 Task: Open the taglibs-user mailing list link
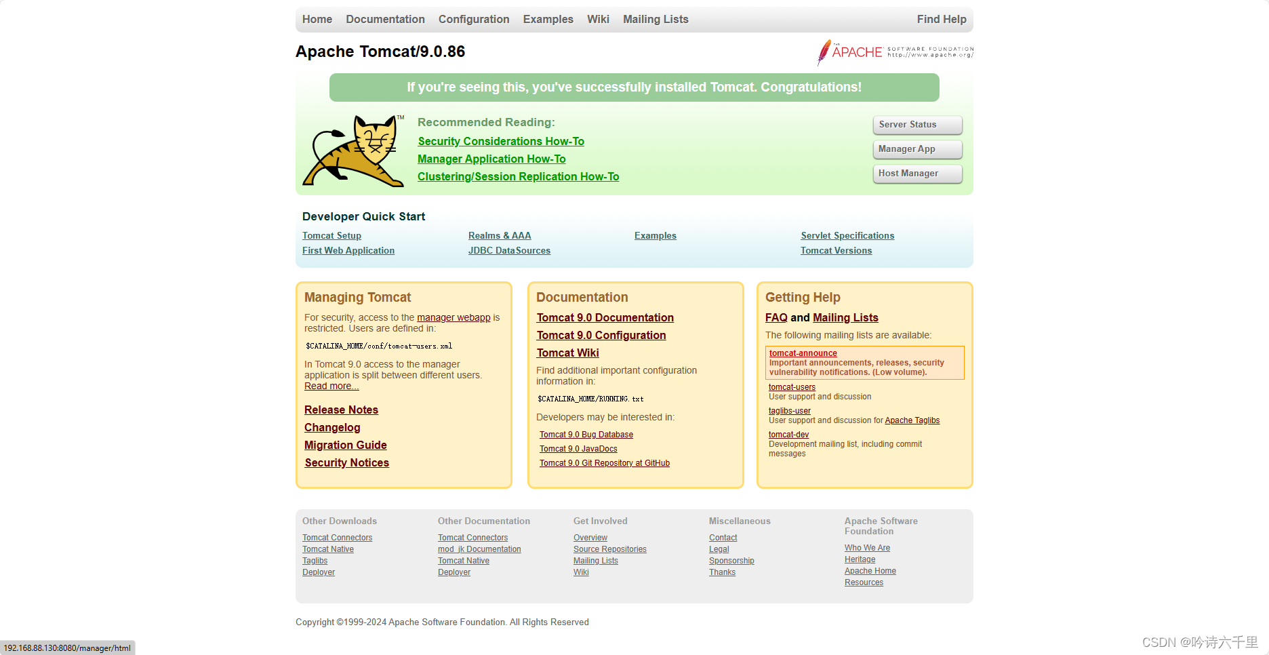click(790, 411)
